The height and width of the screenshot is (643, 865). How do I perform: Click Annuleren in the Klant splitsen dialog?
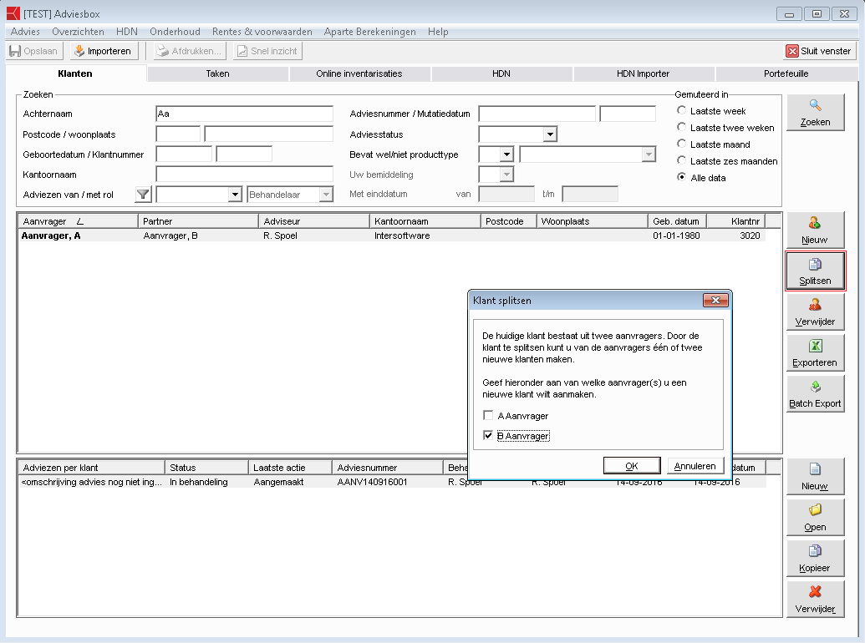(695, 466)
